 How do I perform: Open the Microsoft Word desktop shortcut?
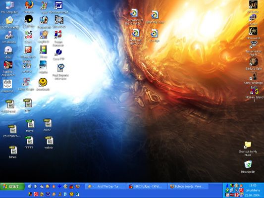click(x=58, y=5)
